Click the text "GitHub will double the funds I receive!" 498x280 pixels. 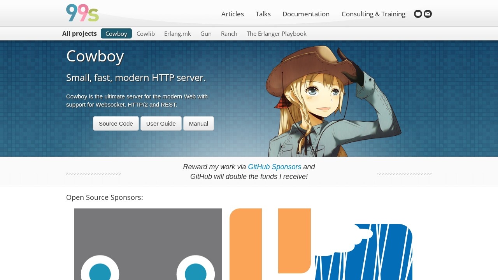pyautogui.click(x=249, y=177)
